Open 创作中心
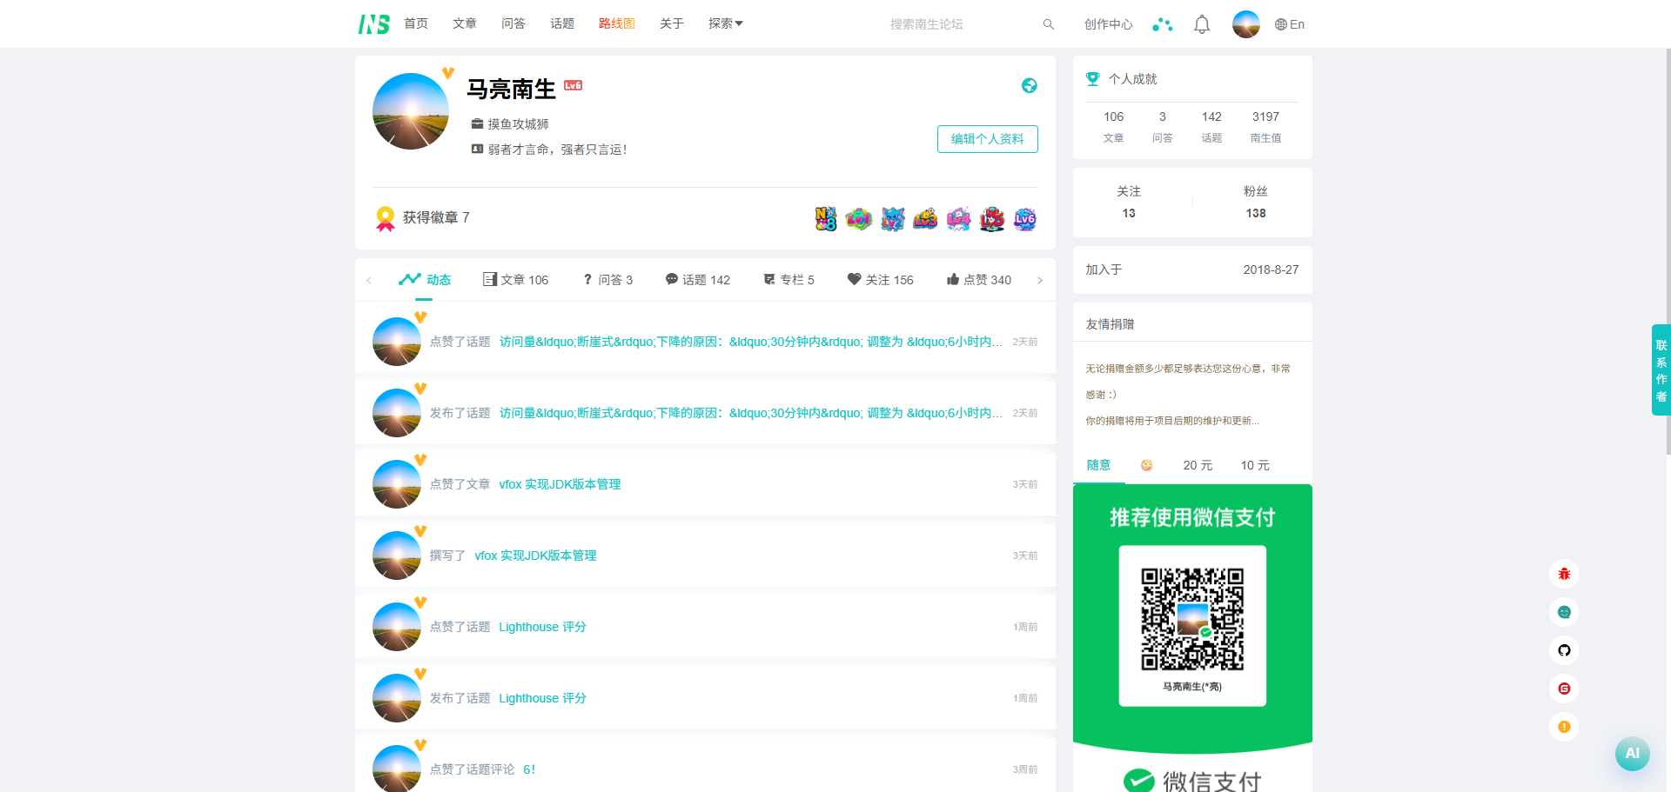This screenshot has height=792, width=1671. pos(1109,24)
